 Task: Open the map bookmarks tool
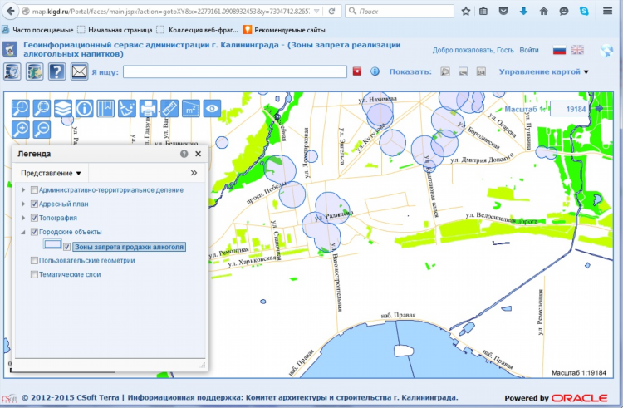click(105, 109)
